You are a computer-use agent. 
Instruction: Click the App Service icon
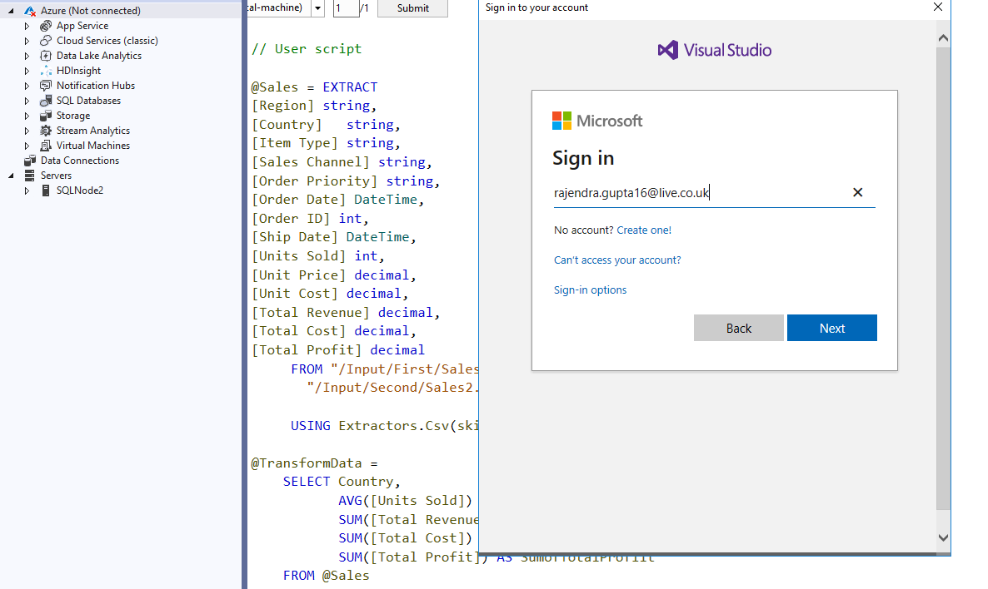point(45,26)
